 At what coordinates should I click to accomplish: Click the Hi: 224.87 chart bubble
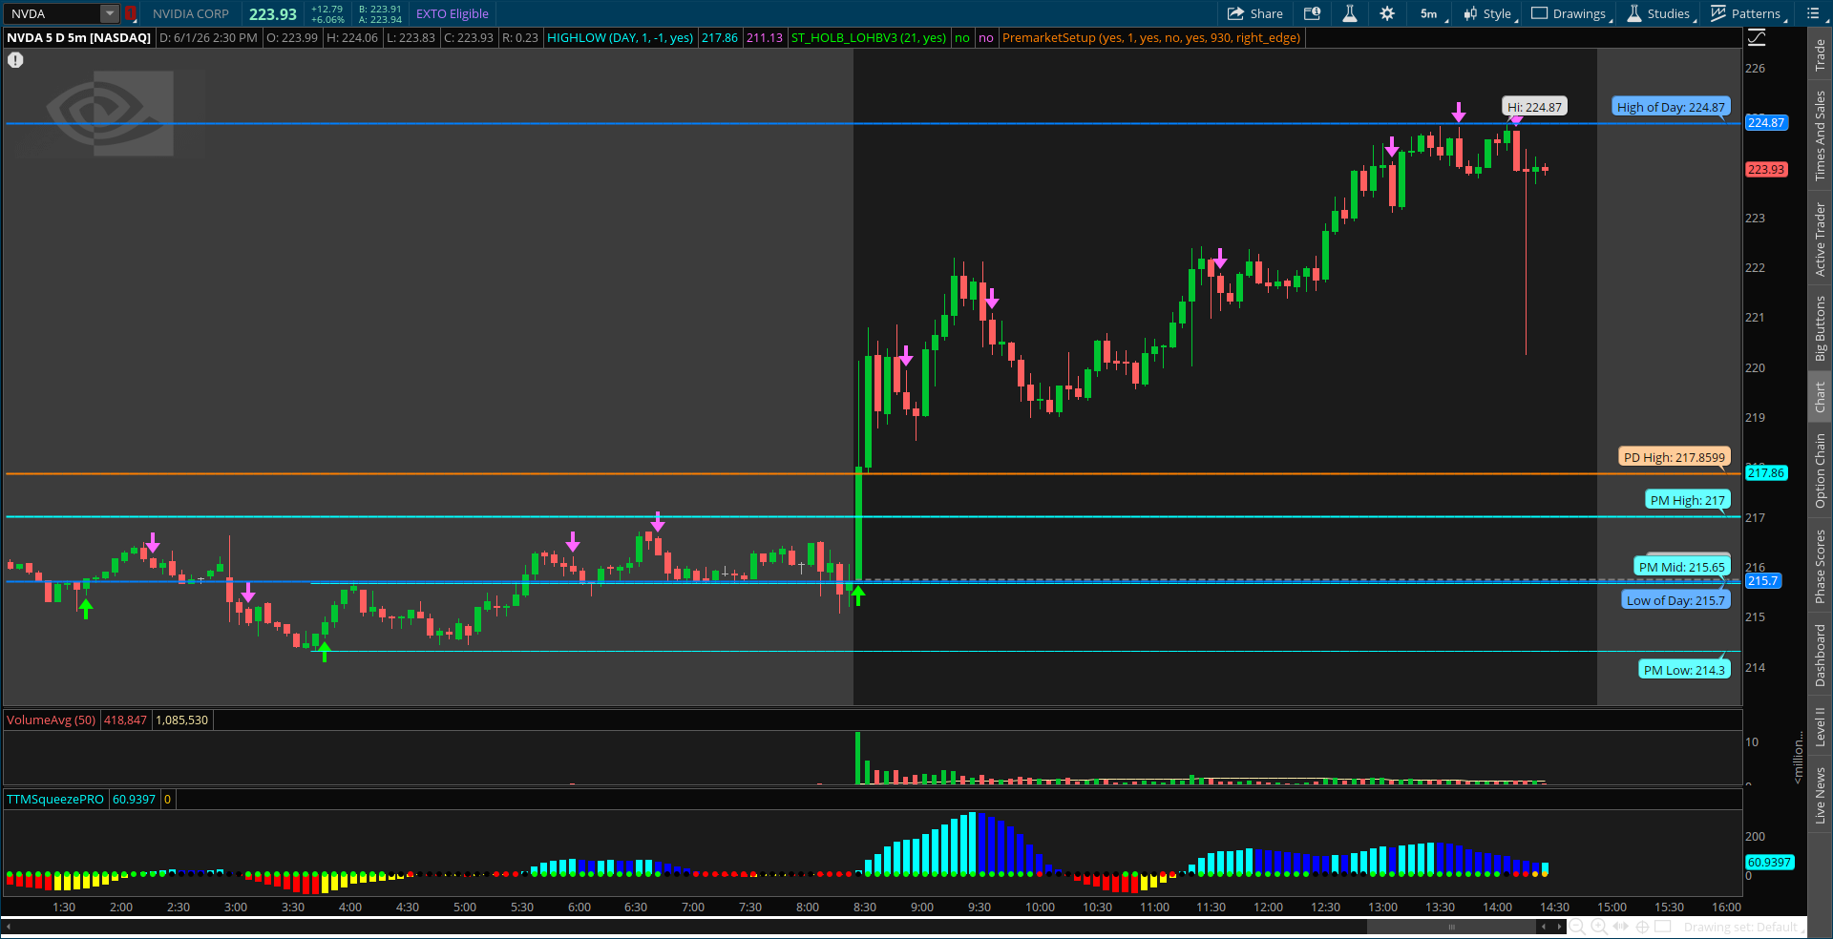(x=1534, y=107)
